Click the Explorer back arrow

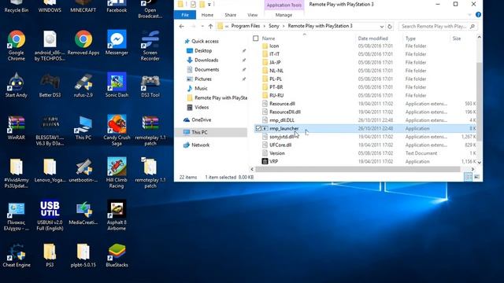point(182,26)
